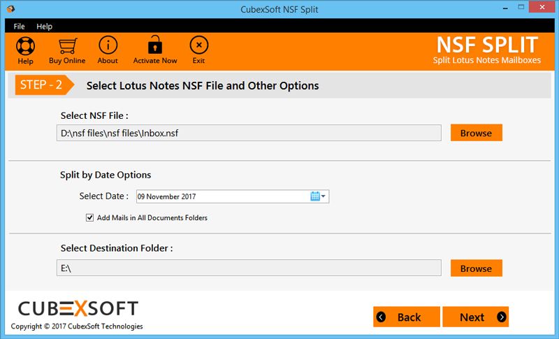Click the Exit toolbar icon
This screenshot has height=339, width=559.
point(198,46)
